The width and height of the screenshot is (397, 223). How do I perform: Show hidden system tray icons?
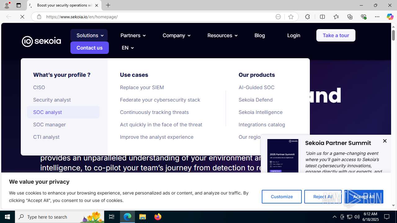334,217
